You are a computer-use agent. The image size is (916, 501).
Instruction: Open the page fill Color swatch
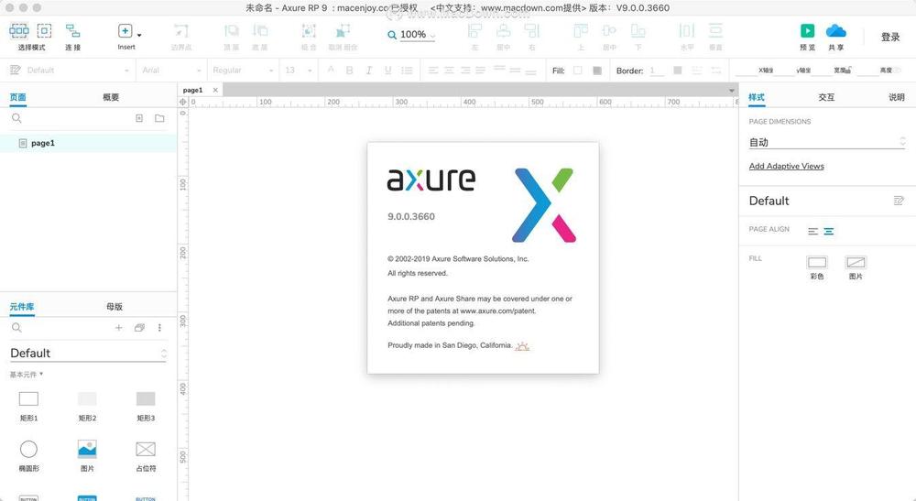[817, 262]
